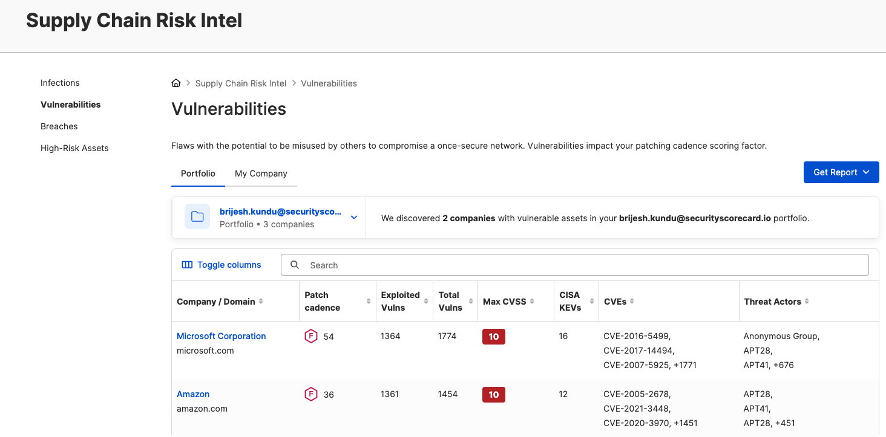This screenshot has height=437, width=886.
Task: Switch to the My Company tab
Action: click(x=261, y=173)
